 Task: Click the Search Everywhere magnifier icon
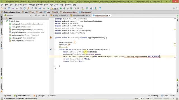click(x=174, y=8)
